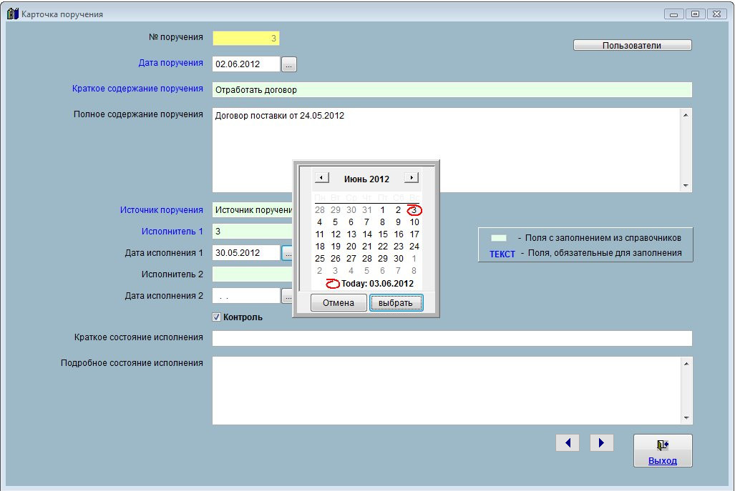735x491 pixels.
Task: Click the Исполнитель 2 field
Action: click(253, 274)
